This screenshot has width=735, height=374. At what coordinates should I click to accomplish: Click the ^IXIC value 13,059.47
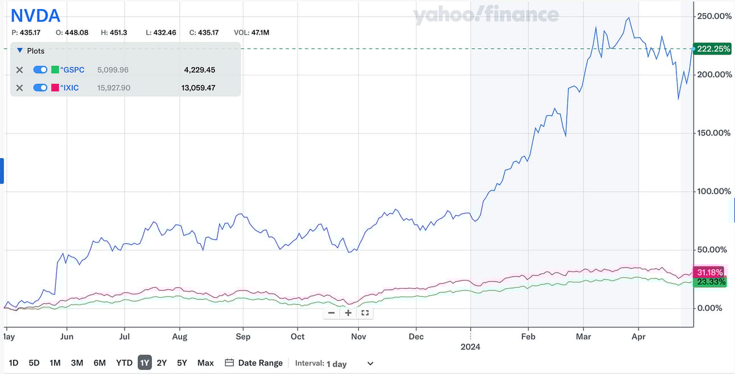(198, 88)
